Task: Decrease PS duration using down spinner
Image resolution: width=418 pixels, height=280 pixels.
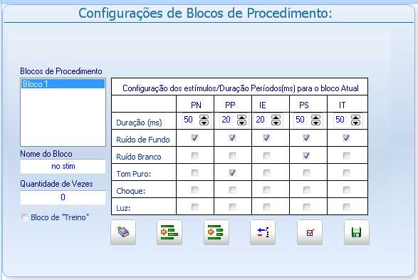Action: pyautogui.click(x=316, y=123)
